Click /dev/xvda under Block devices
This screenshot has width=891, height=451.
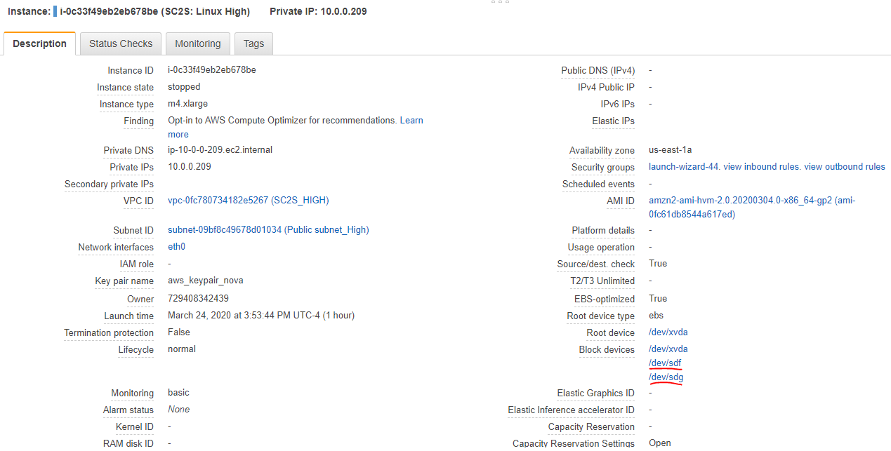668,349
